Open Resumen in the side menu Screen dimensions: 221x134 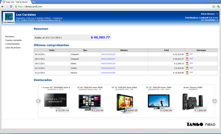10,37
